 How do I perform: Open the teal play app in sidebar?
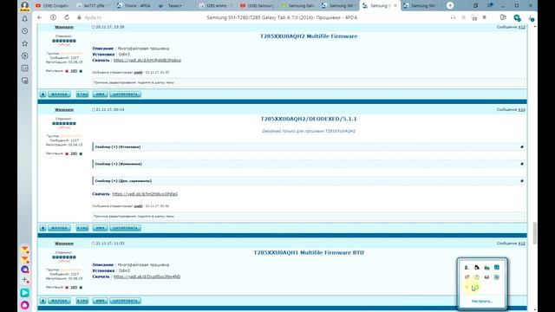click(25, 293)
